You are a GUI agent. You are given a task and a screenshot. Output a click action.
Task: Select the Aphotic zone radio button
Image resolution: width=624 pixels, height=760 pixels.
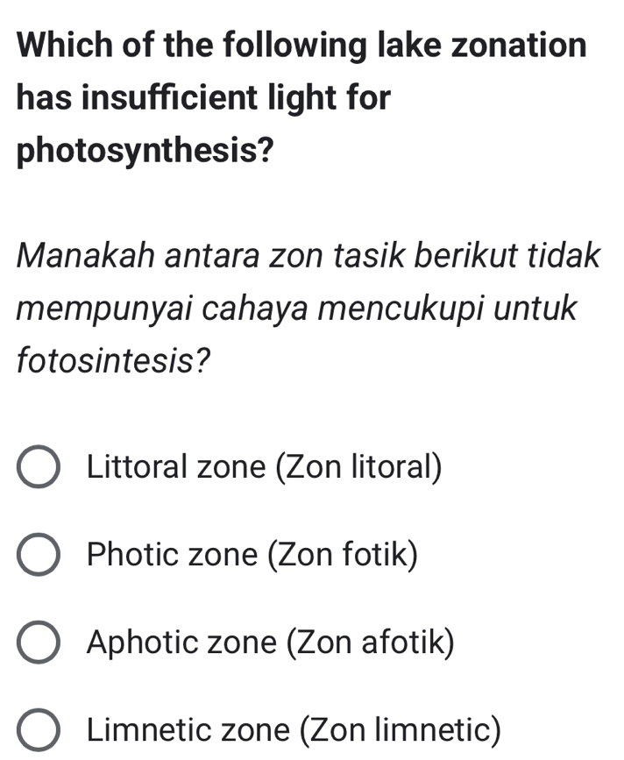click(39, 643)
